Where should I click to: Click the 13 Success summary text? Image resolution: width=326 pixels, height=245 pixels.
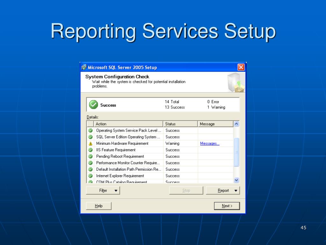click(x=175, y=107)
